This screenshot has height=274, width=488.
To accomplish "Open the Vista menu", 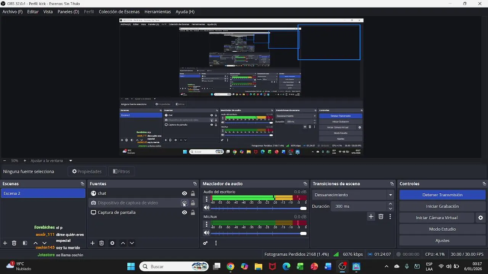I will click(x=48, y=12).
